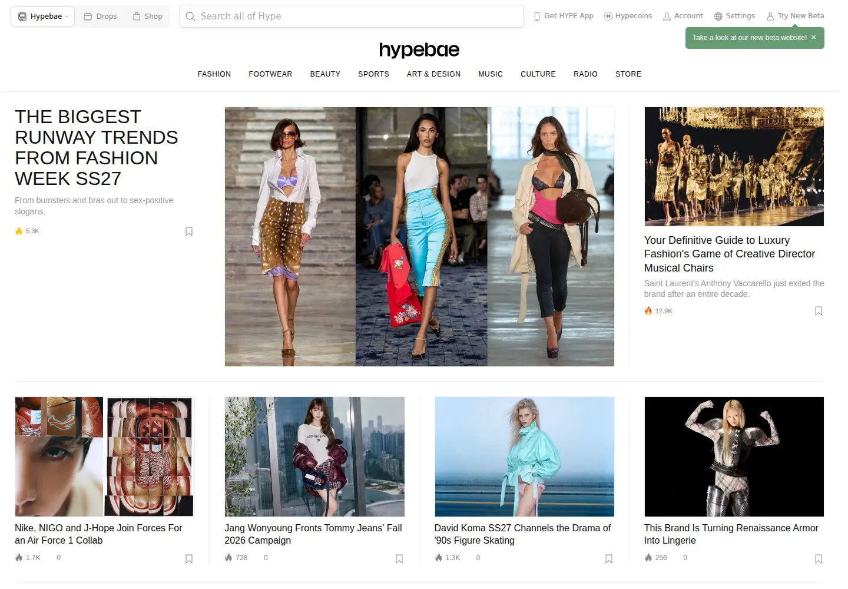Click the flame icon beside 1.7K
This screenshot has height=589, width=848.
click(x=19, y=558)
